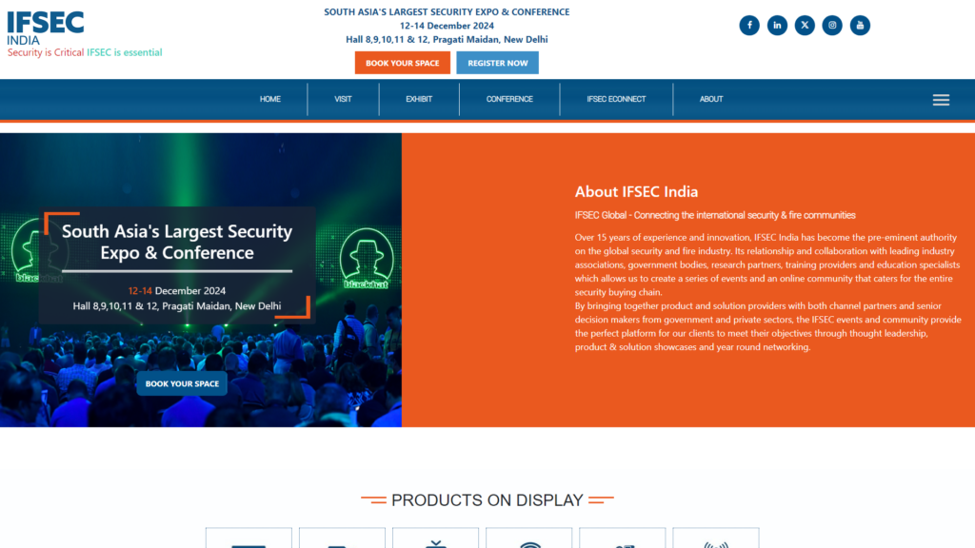Open the Instagram social icon
The width and height of the screenshot is (975, 548).
click(x=832, y=26)
